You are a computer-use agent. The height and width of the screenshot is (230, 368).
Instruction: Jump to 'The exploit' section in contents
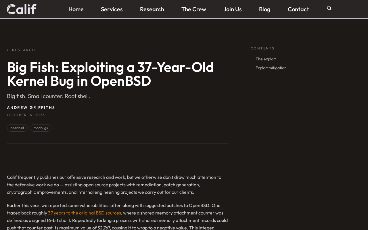(x=266, y=59)
